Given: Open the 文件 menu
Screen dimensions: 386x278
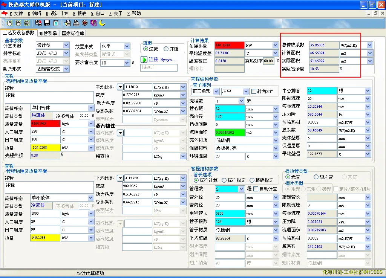Looking at the screenshot, I should tap(16, 14).
